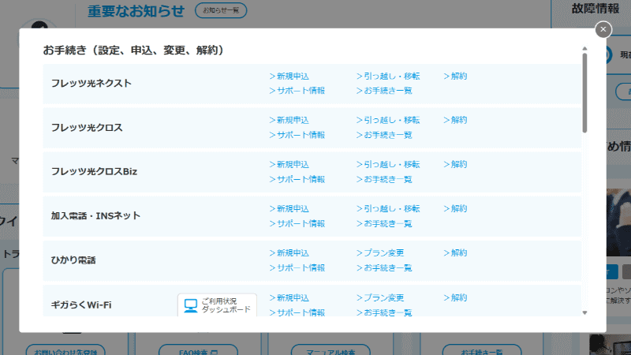Close the procedures modal with the X button
This screenshot has height=355, width=631.
(603, 29)
